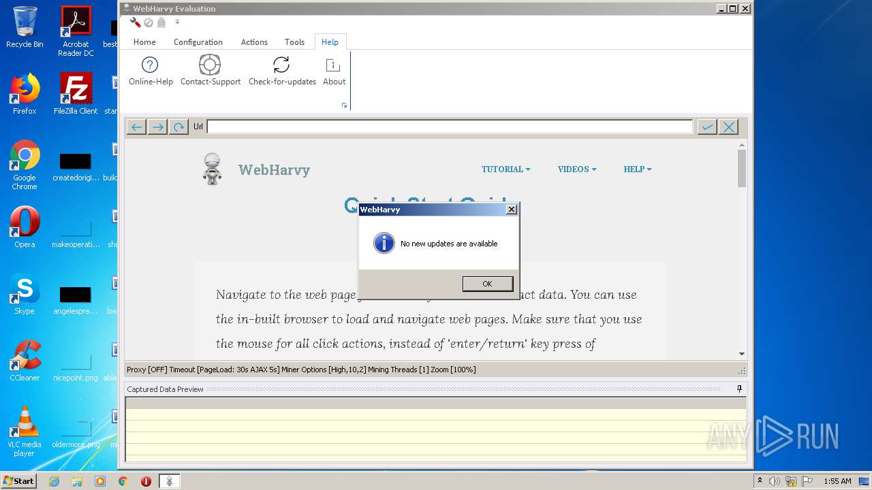
Task: Open Skype desktop shortcut
Action: (x=25, y=294)
